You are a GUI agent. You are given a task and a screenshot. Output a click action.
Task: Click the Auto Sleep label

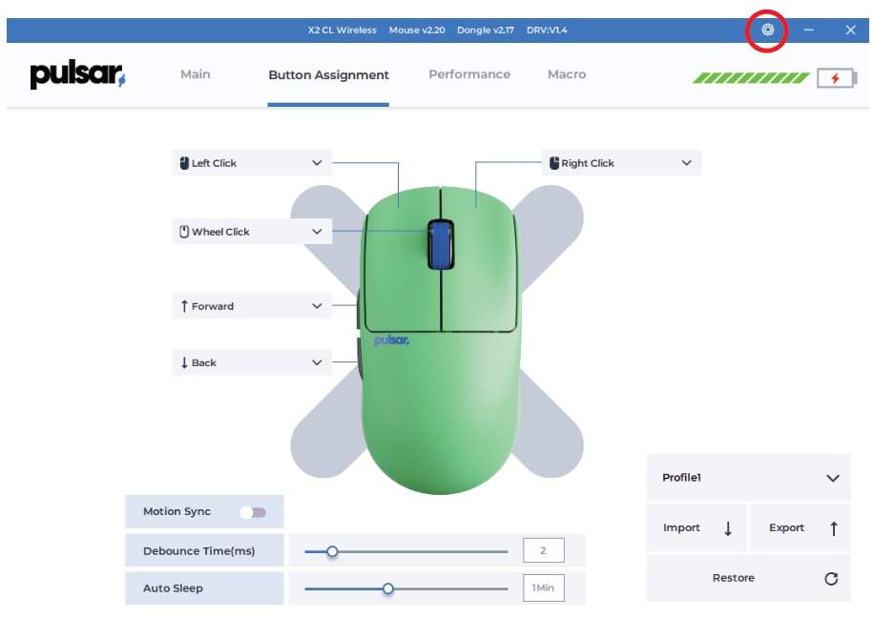point(173,588)
